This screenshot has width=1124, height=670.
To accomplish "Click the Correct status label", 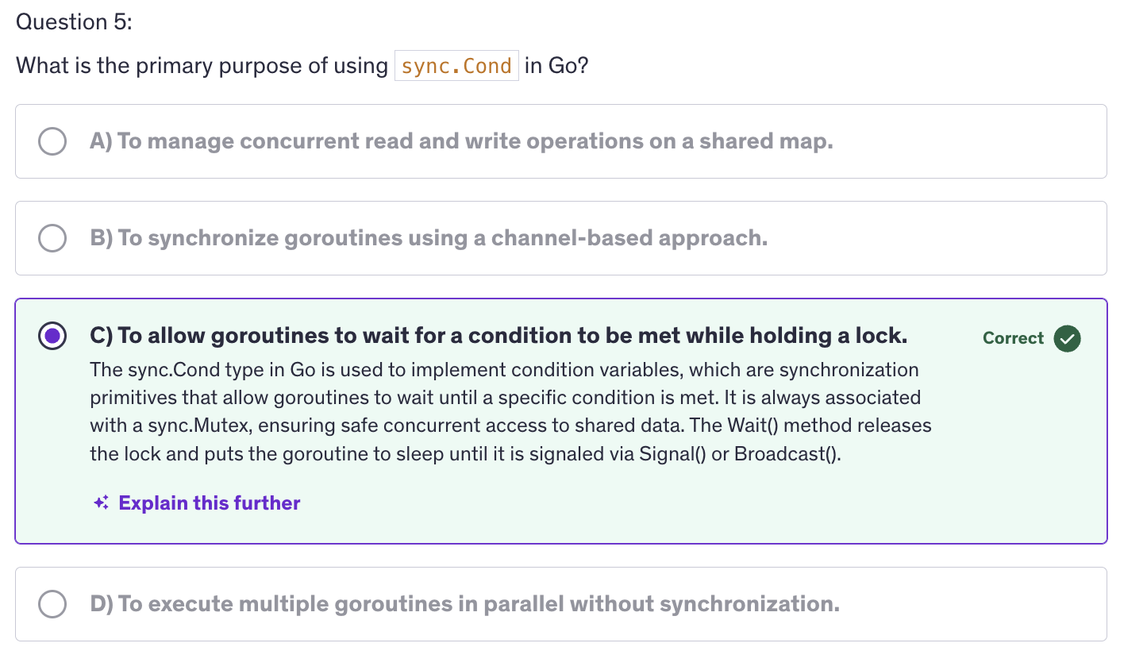I will (1013, 338).
